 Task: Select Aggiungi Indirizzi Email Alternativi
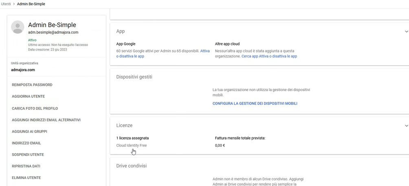click(46, 120)
